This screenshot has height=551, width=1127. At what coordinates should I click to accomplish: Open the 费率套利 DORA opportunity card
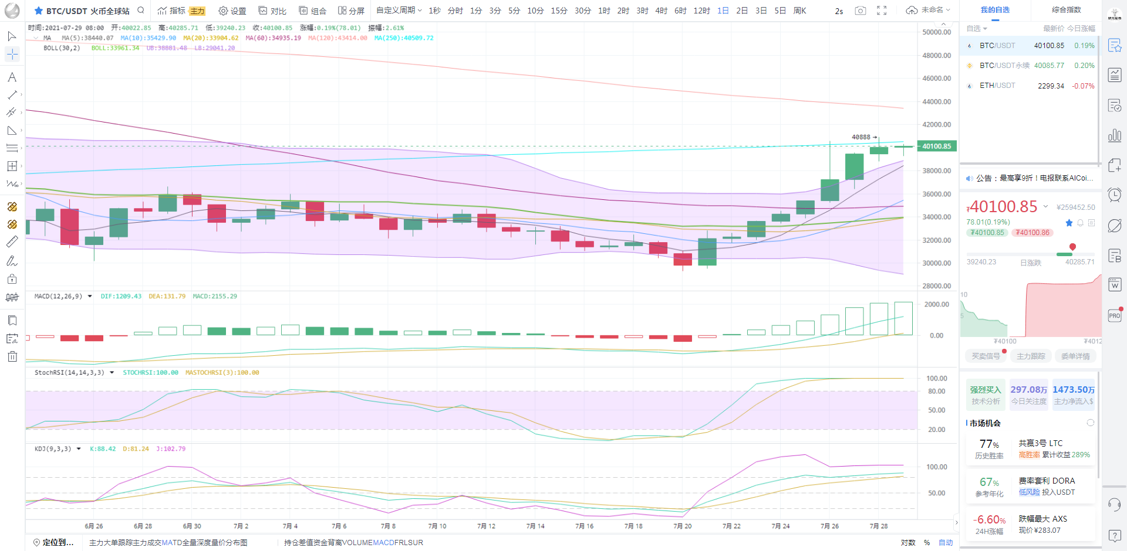click(1031, 487)
